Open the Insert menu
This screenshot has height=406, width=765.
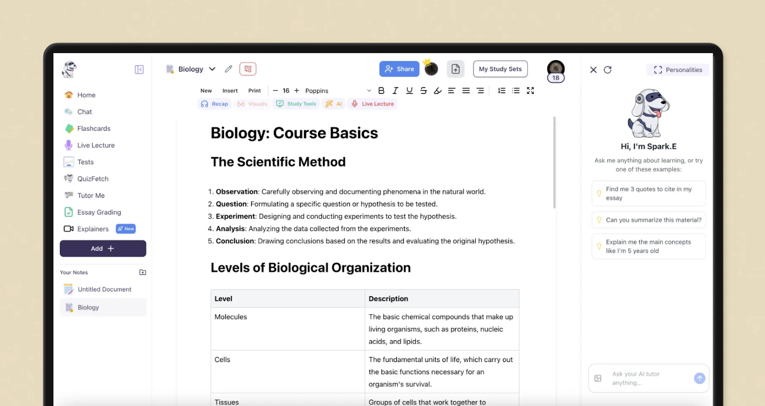point(230,91)
